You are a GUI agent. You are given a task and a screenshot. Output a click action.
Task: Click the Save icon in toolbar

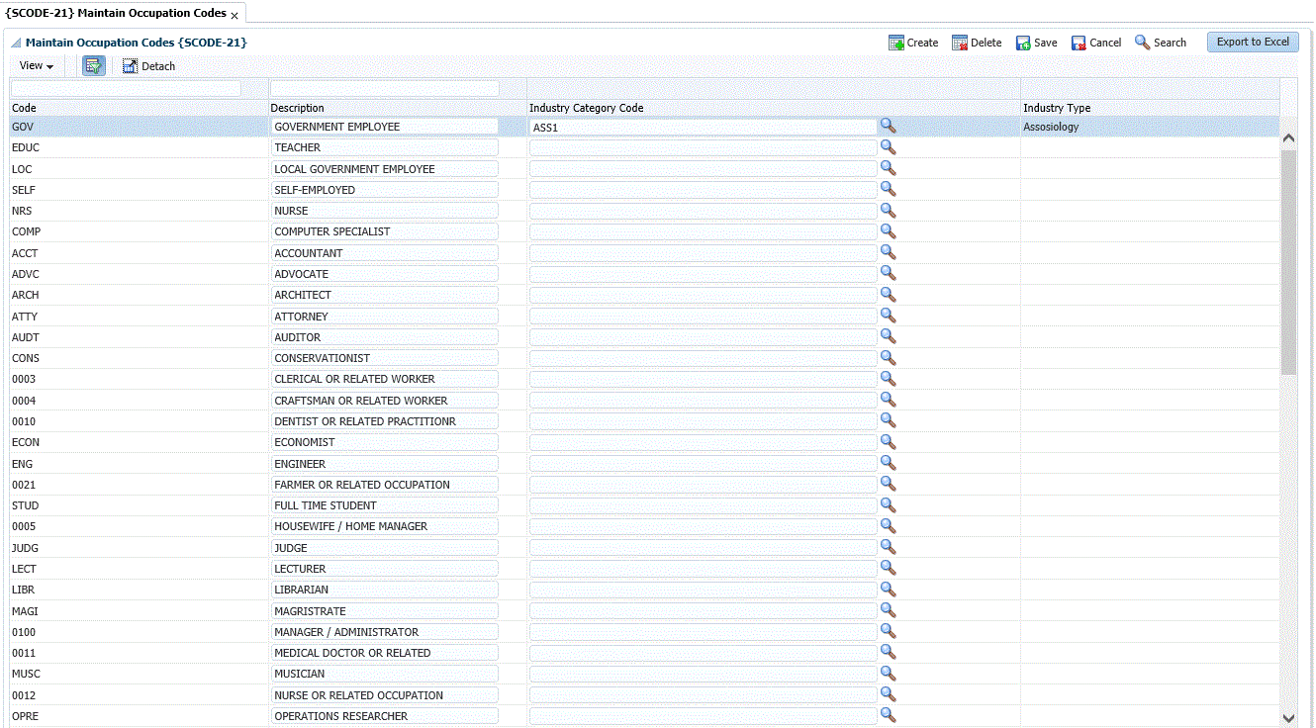click(x=1023, y=43)
